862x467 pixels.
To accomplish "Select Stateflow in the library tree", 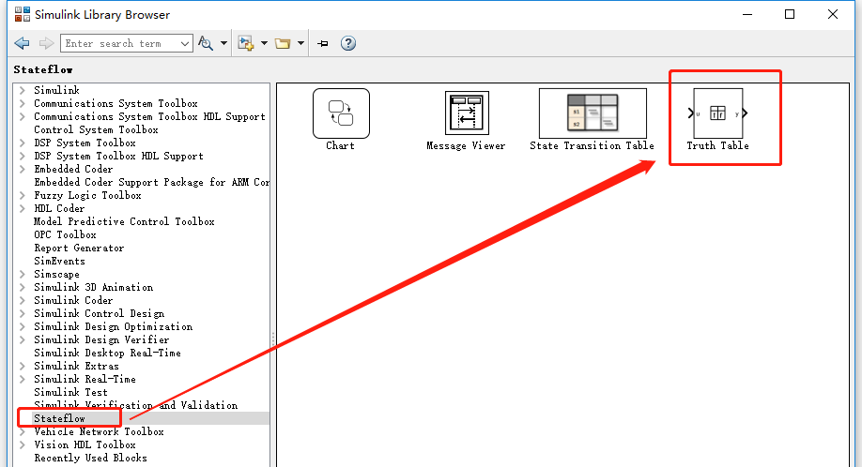I will pos(59,419).
